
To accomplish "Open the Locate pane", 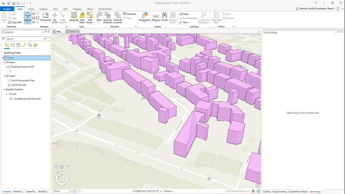I will pyautogui.click(x=164, y=17).
